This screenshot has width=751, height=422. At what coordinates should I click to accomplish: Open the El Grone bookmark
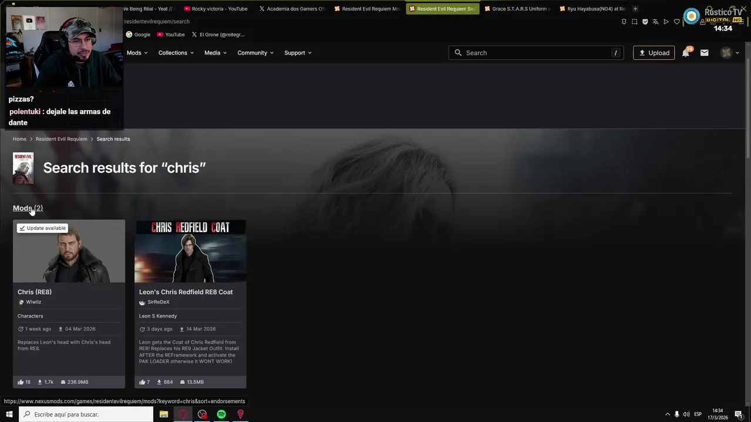[218, 35]
